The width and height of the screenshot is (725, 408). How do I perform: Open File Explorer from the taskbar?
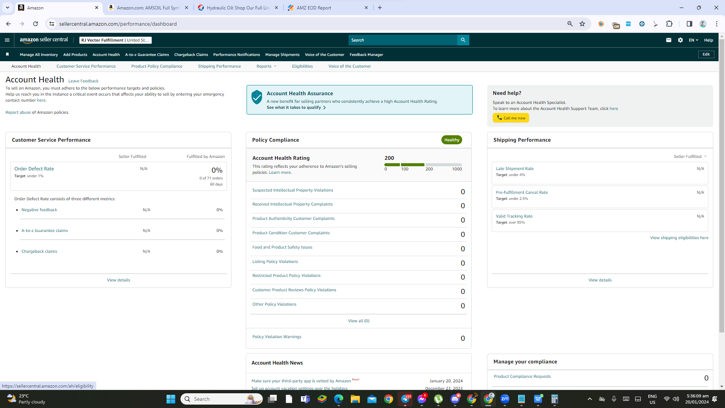click(355, 399)
